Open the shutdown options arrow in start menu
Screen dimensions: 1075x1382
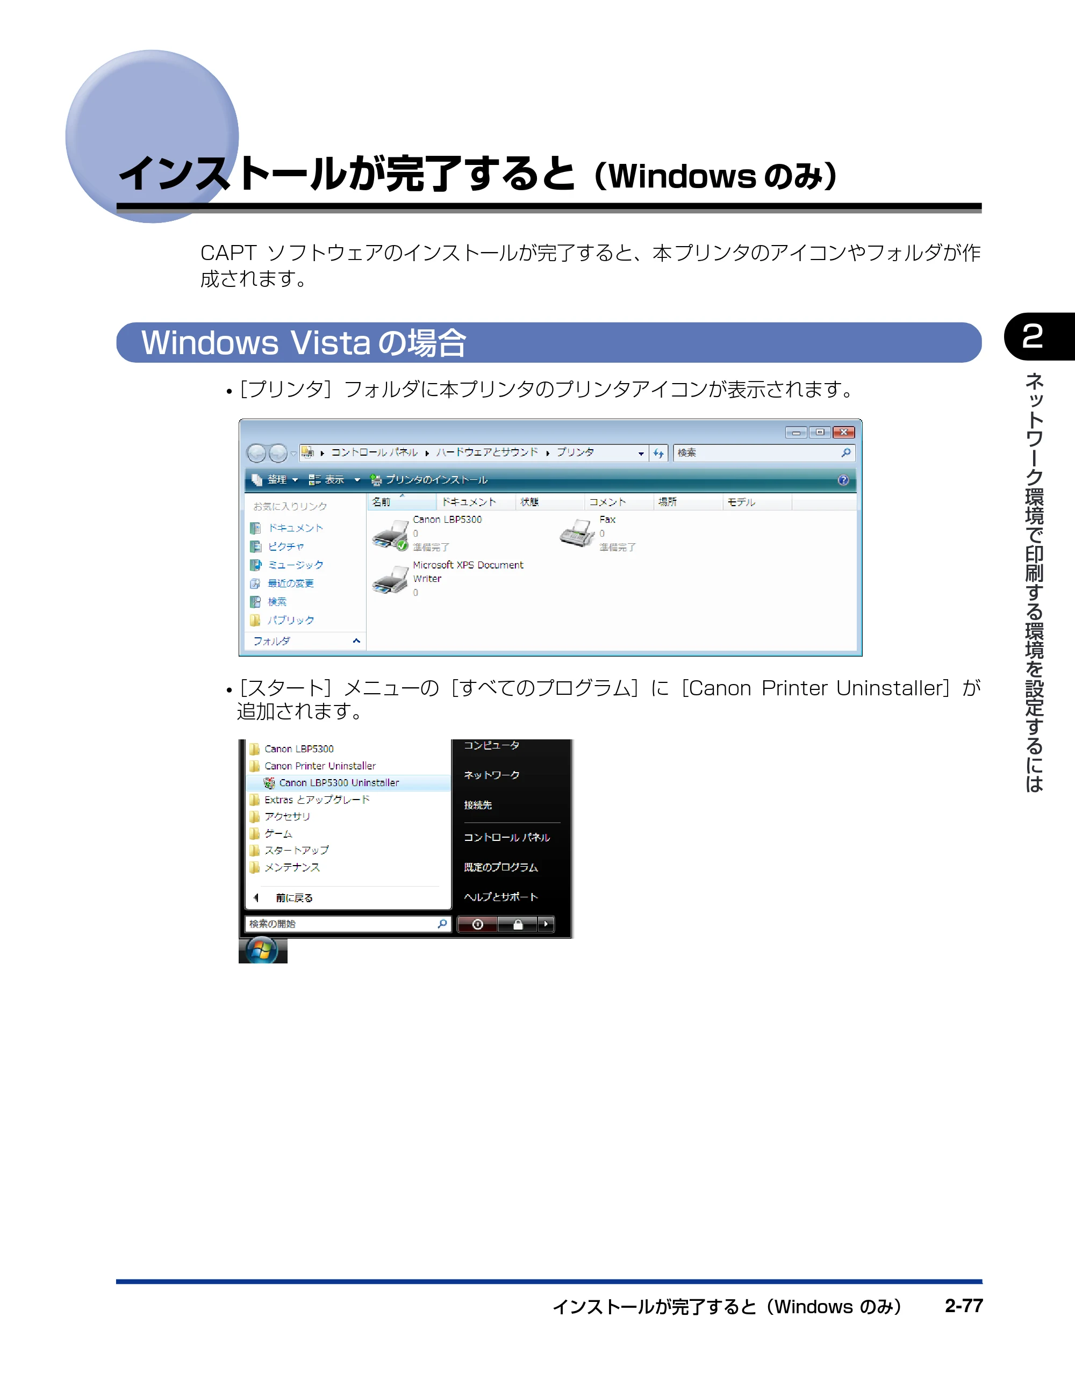click(x=546, y=925)
